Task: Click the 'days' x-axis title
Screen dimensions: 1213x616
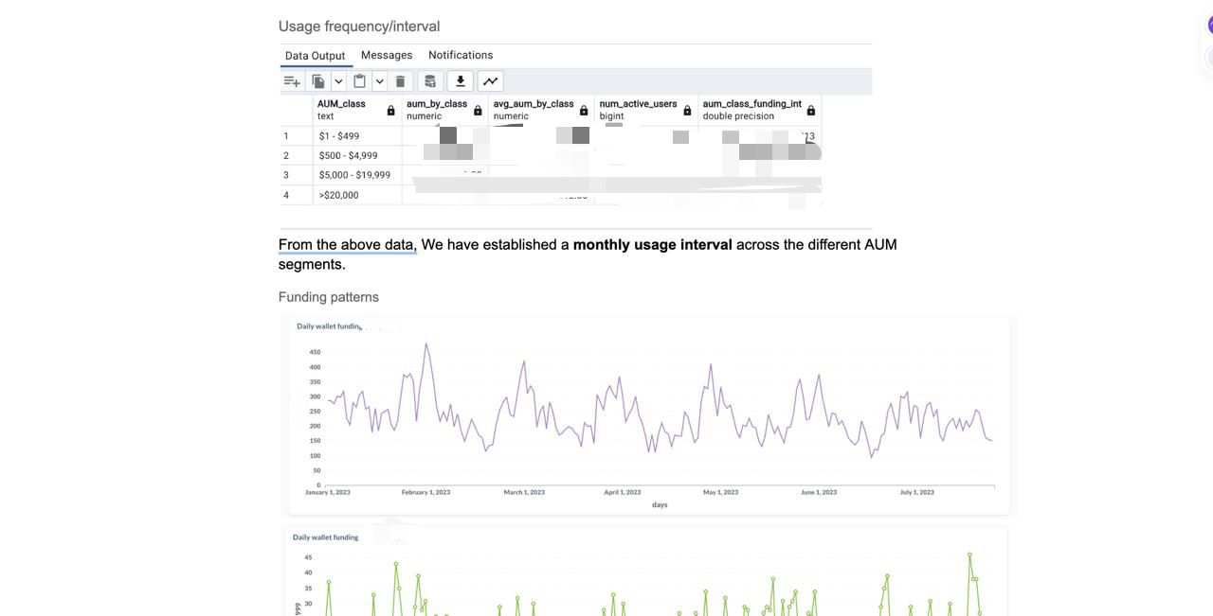Action: 660,505
